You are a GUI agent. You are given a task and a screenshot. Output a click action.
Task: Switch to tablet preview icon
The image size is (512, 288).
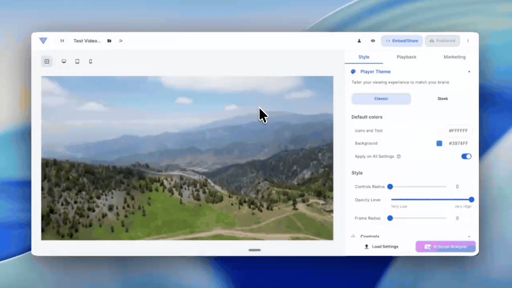pos(77,61)
